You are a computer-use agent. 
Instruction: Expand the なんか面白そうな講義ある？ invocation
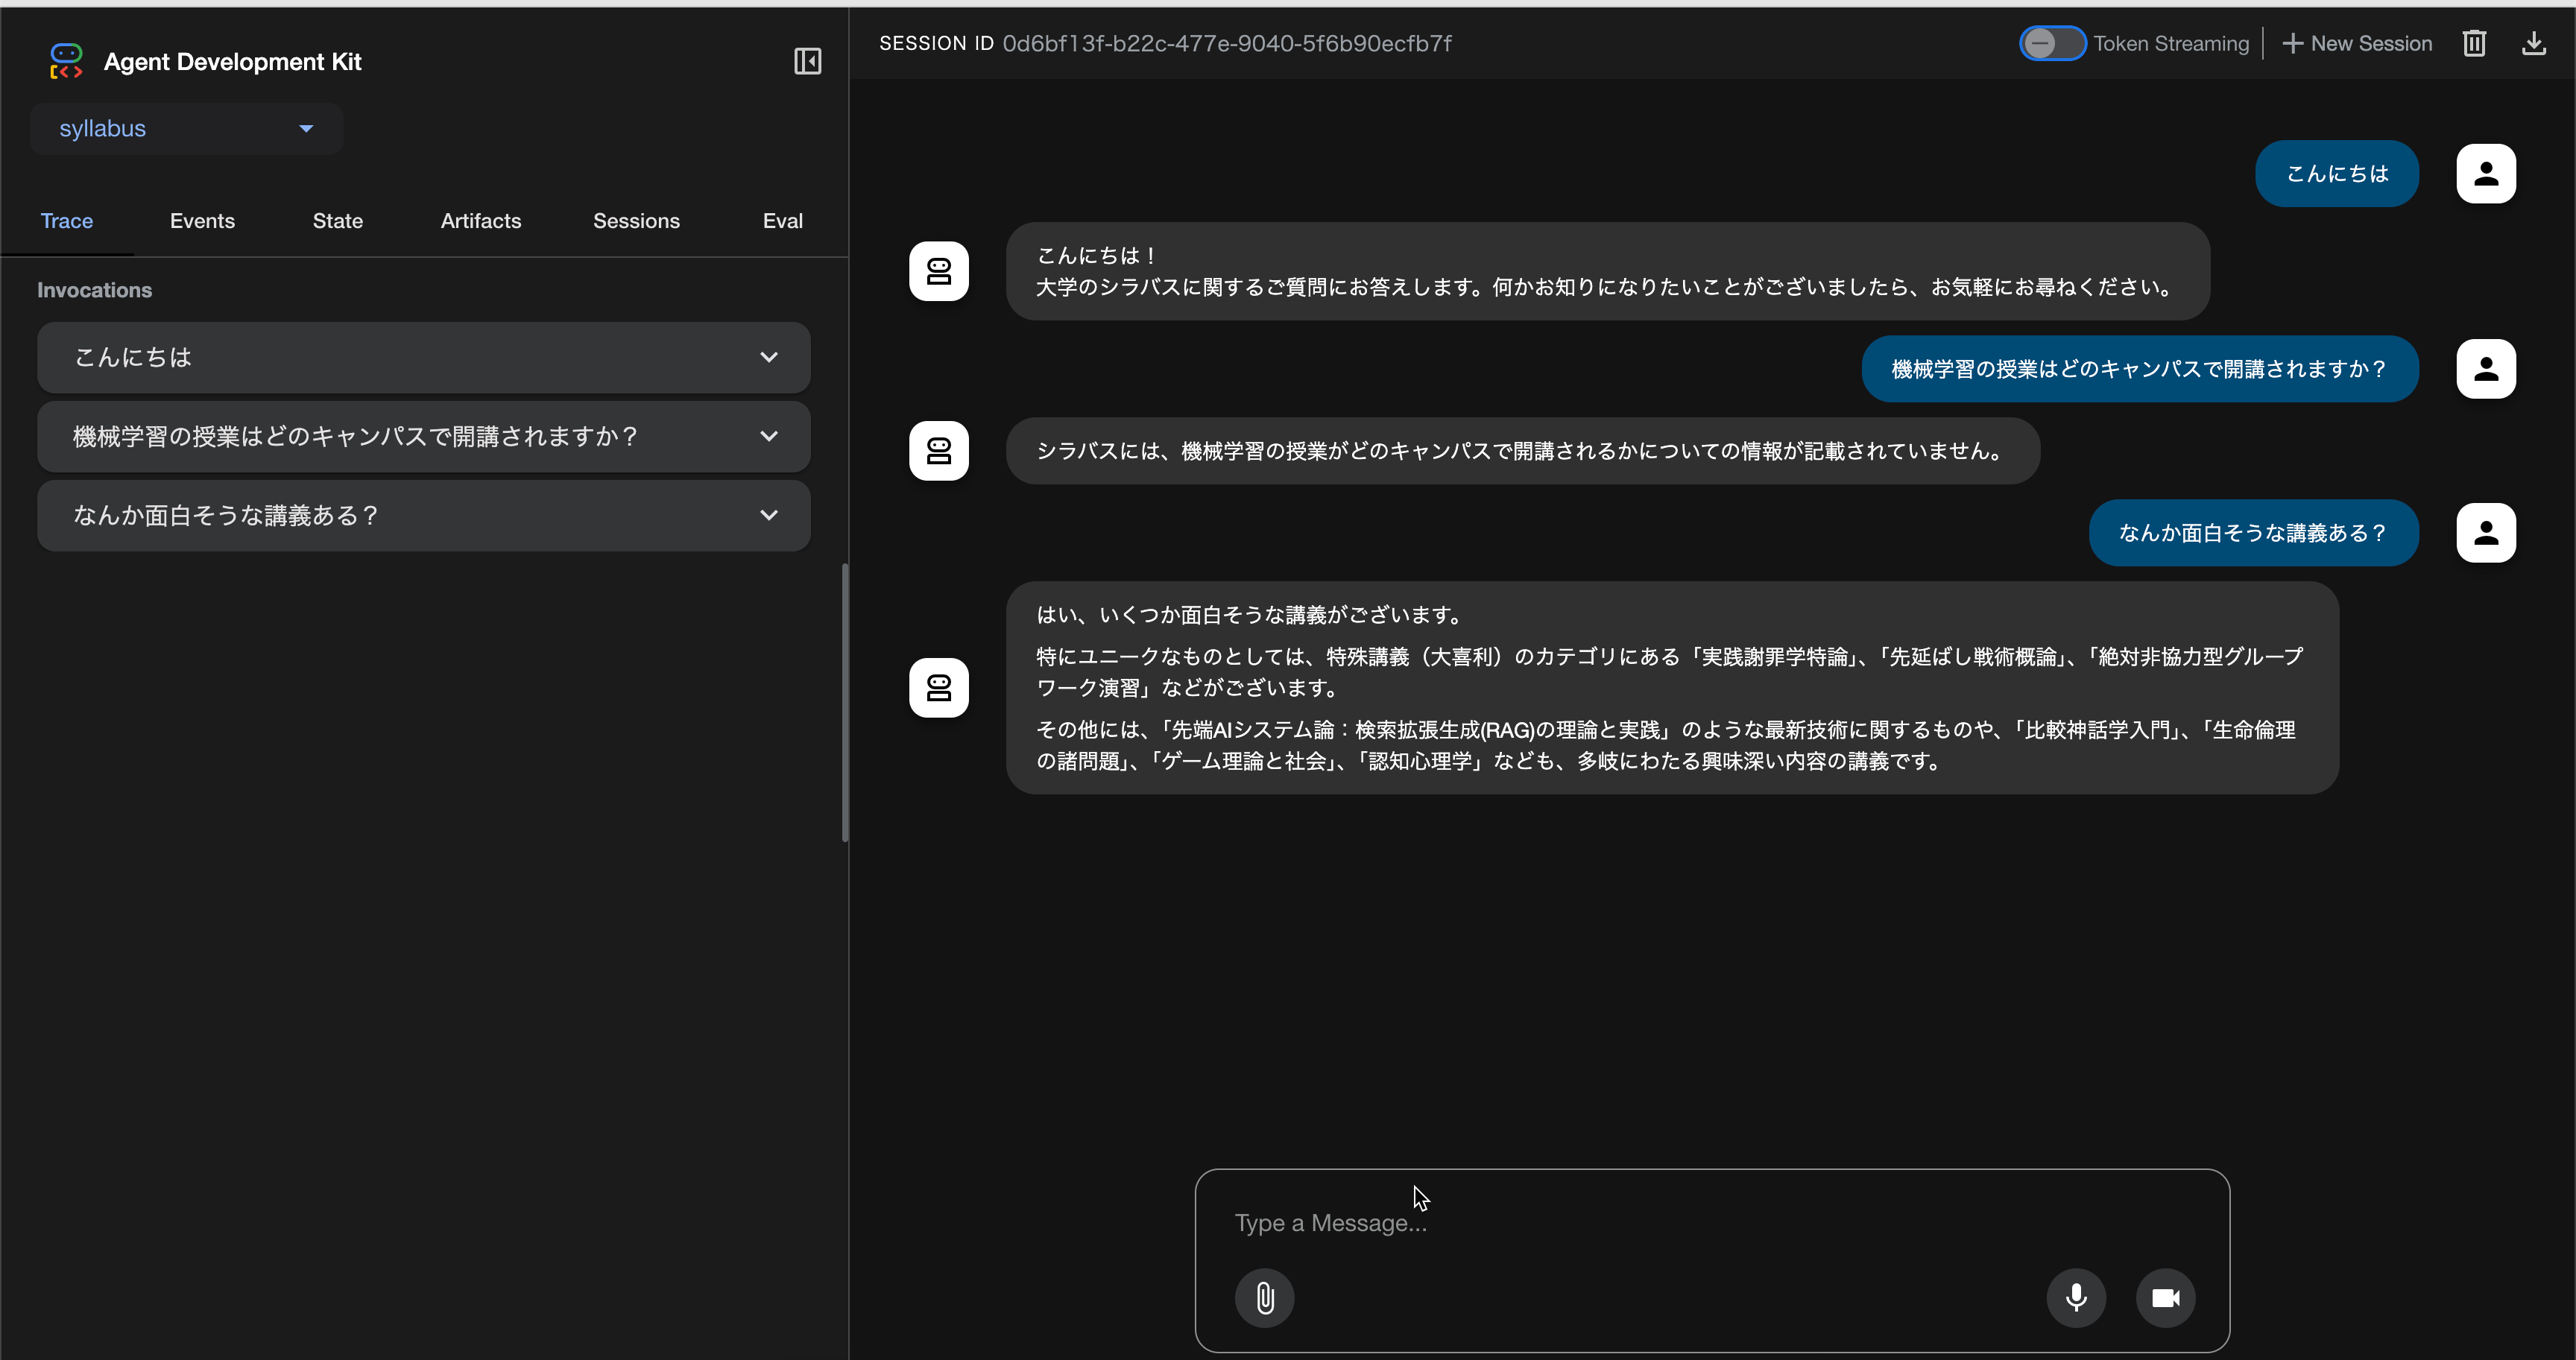click(423, 515)
